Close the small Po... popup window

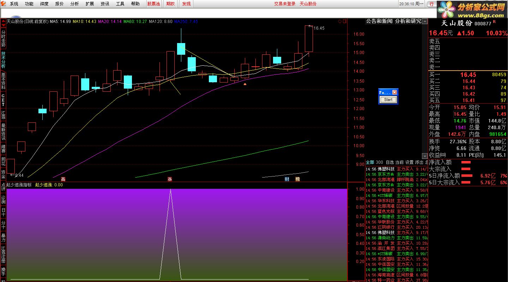(x=394, y=92)
